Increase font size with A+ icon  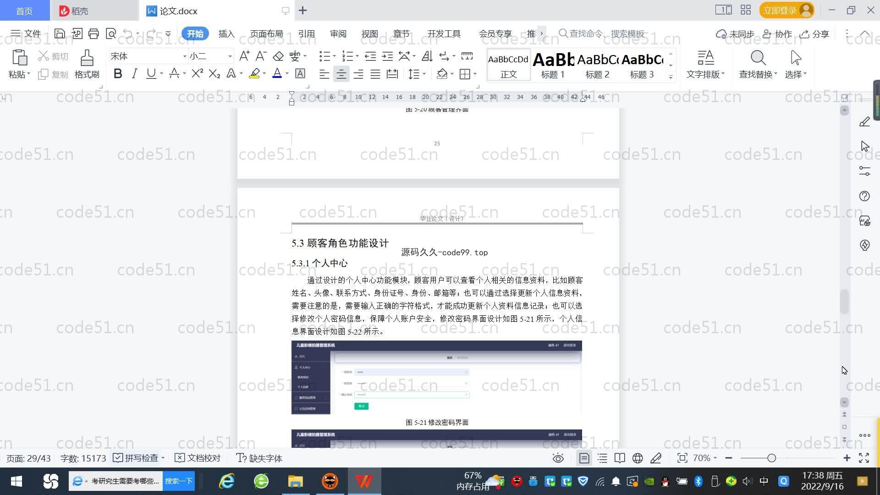point(244,56)
